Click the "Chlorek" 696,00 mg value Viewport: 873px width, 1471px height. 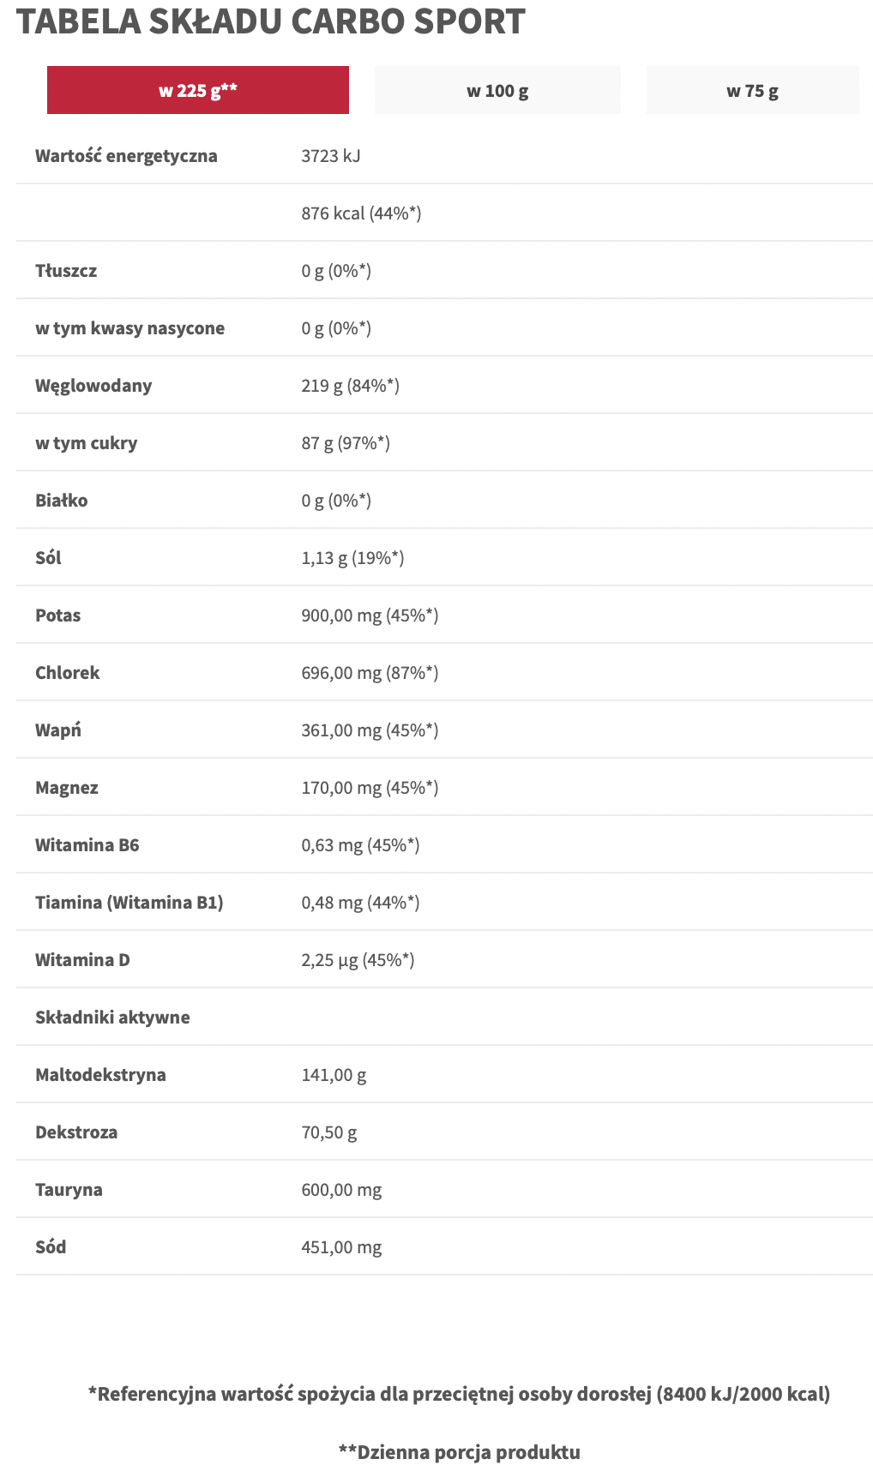[x=370, y=673]
